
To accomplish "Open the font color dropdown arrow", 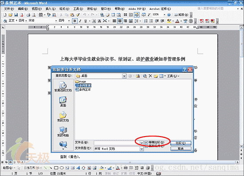I will click(x=181, y=21).
